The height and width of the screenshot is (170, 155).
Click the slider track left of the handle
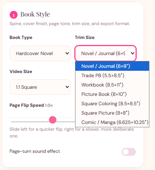pos(30,120)
